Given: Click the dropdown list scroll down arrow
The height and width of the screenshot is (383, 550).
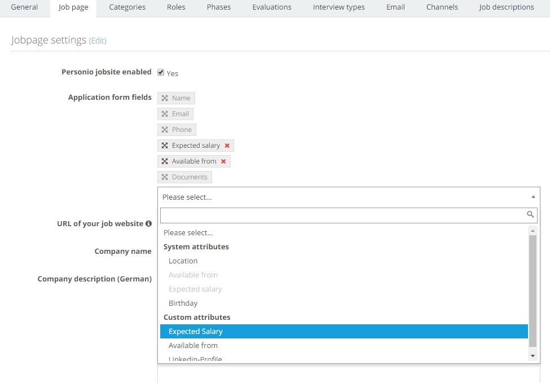Looking at the screenshot, I should click(533, 355).
